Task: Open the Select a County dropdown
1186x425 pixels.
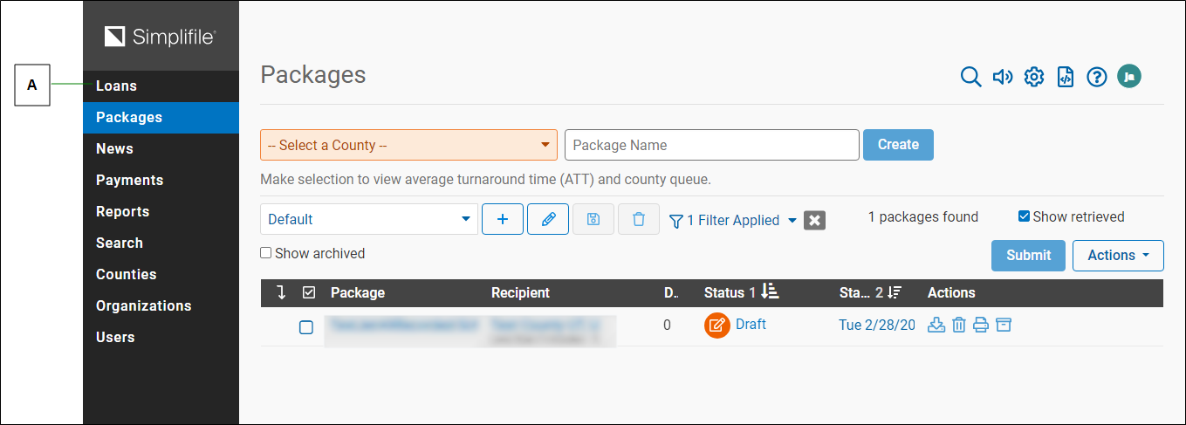Action: coord(408,145)
